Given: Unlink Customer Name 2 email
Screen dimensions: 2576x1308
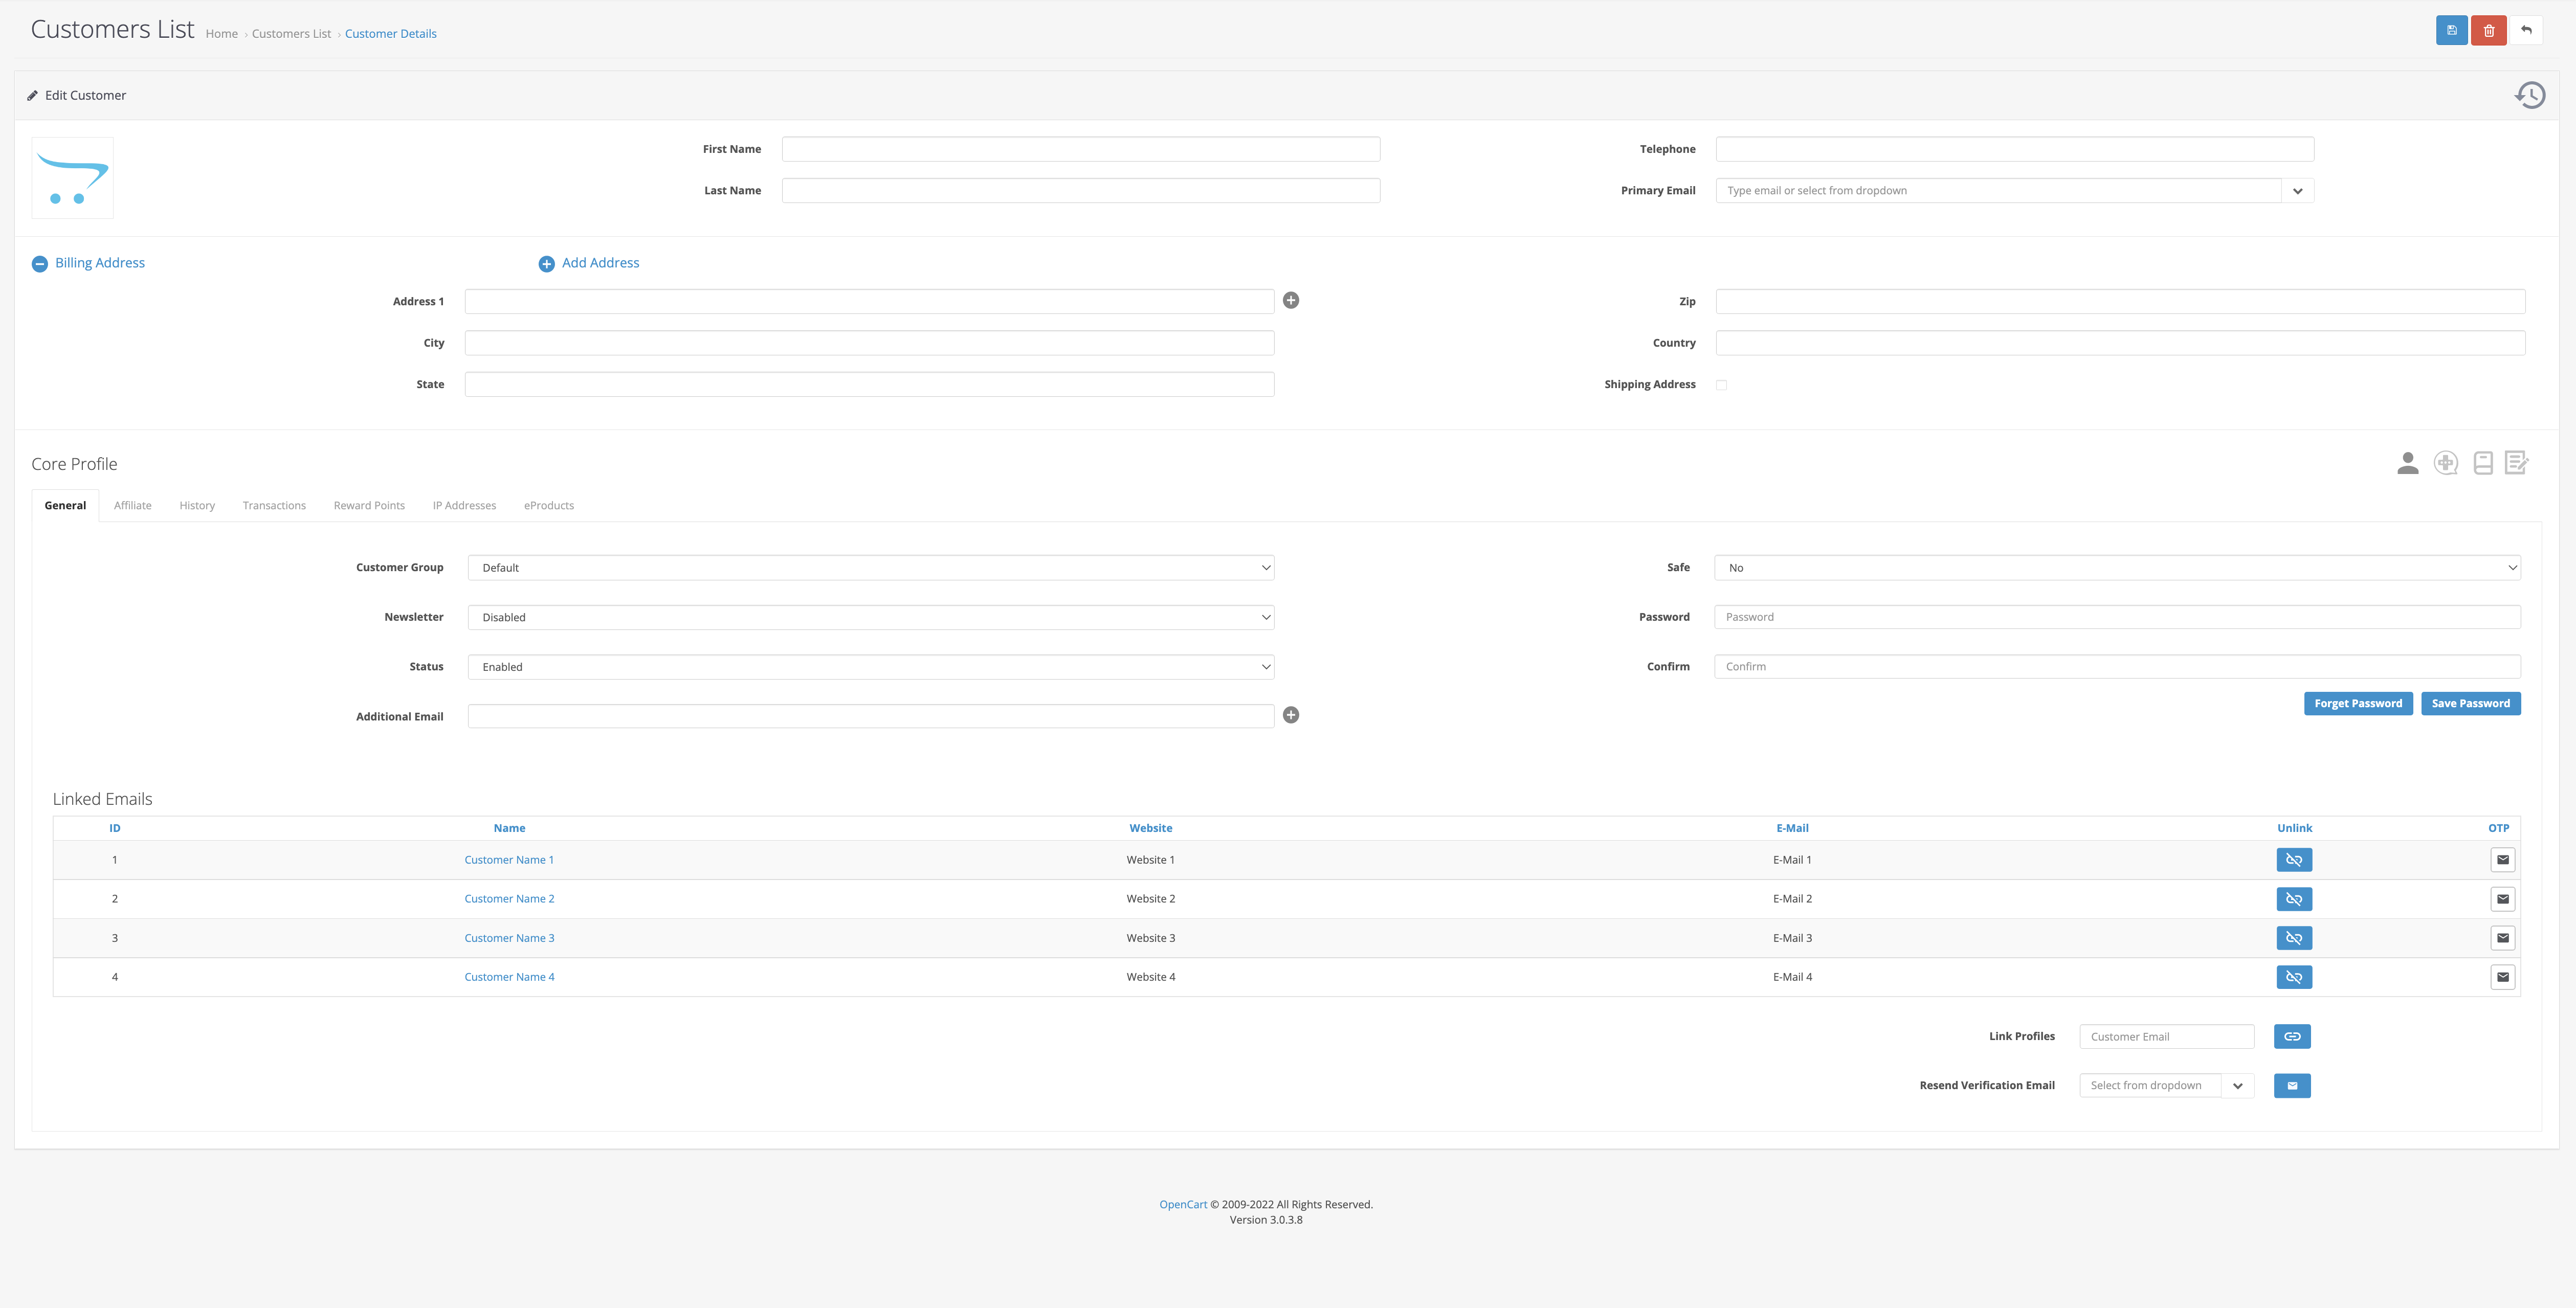Looking at the screenshot, I should click(x=2294, y=899).
